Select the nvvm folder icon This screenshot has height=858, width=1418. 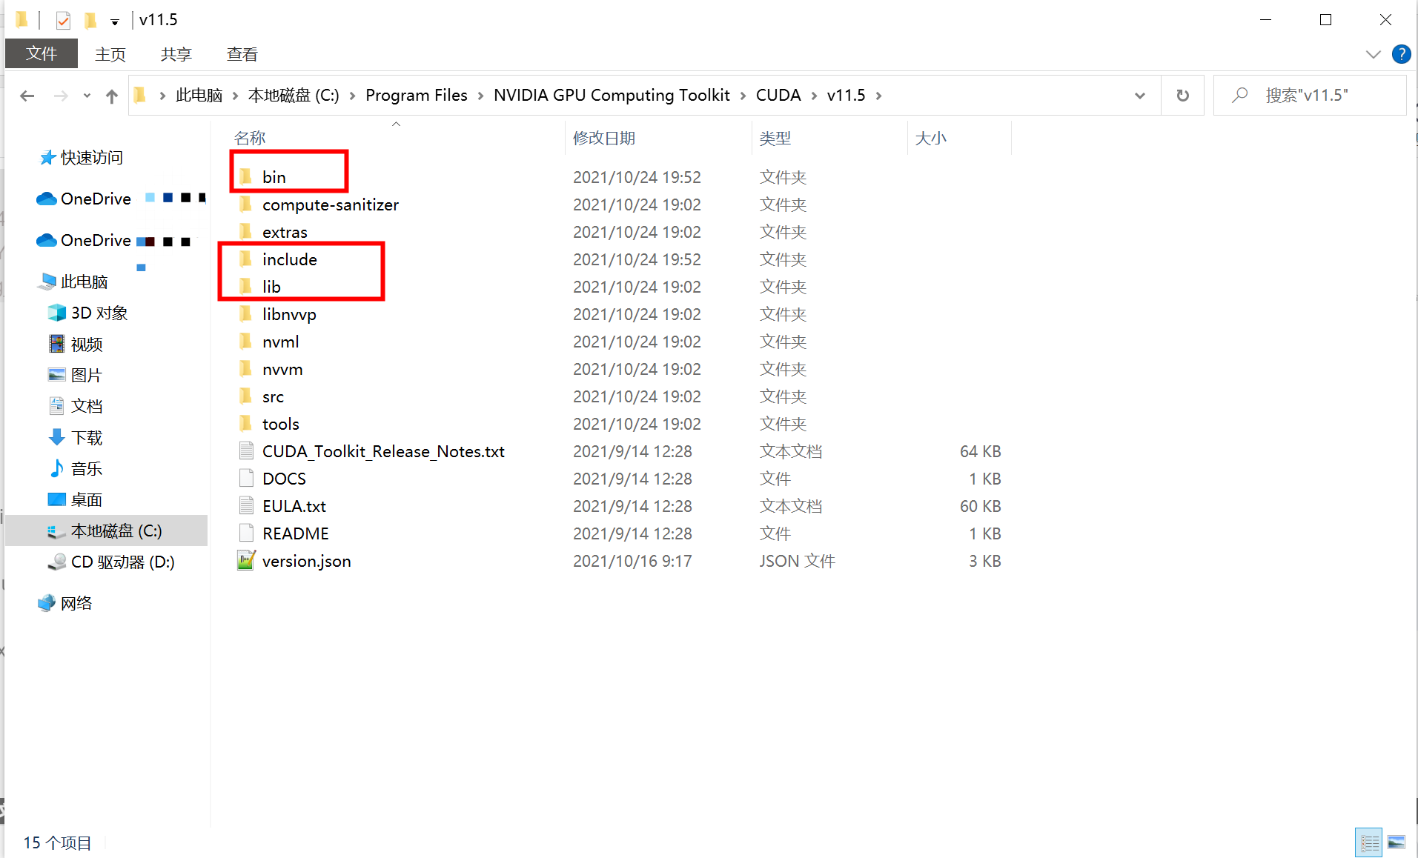(x=245, y=368)
